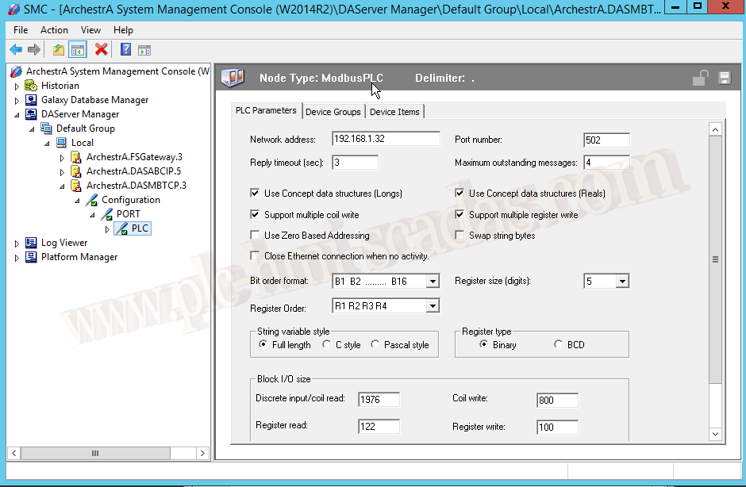The width and height of the screenshot is (746, 487).
Task: Click the Forward arrow toolbar icon
Action: 34,50
